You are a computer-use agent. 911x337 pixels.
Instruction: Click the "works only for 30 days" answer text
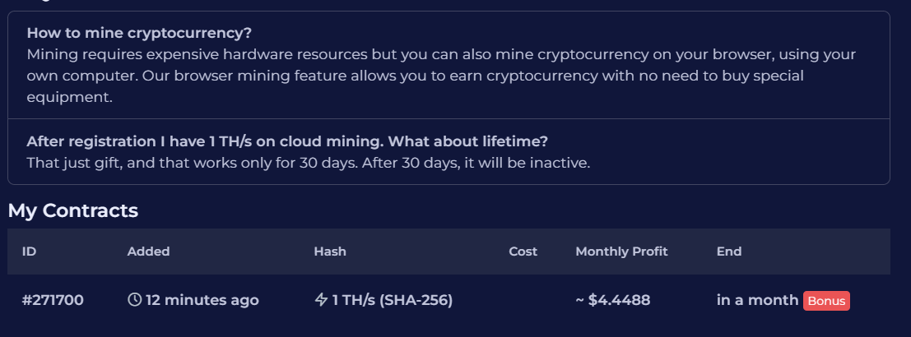point(308,162)
